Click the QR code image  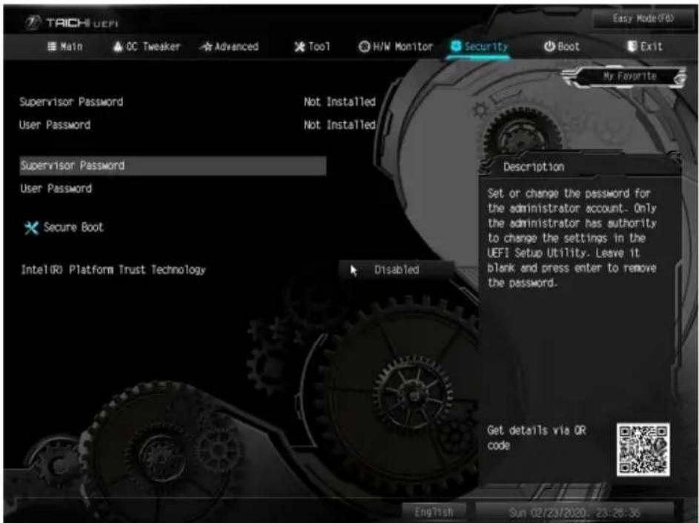(x=643, y=450)
